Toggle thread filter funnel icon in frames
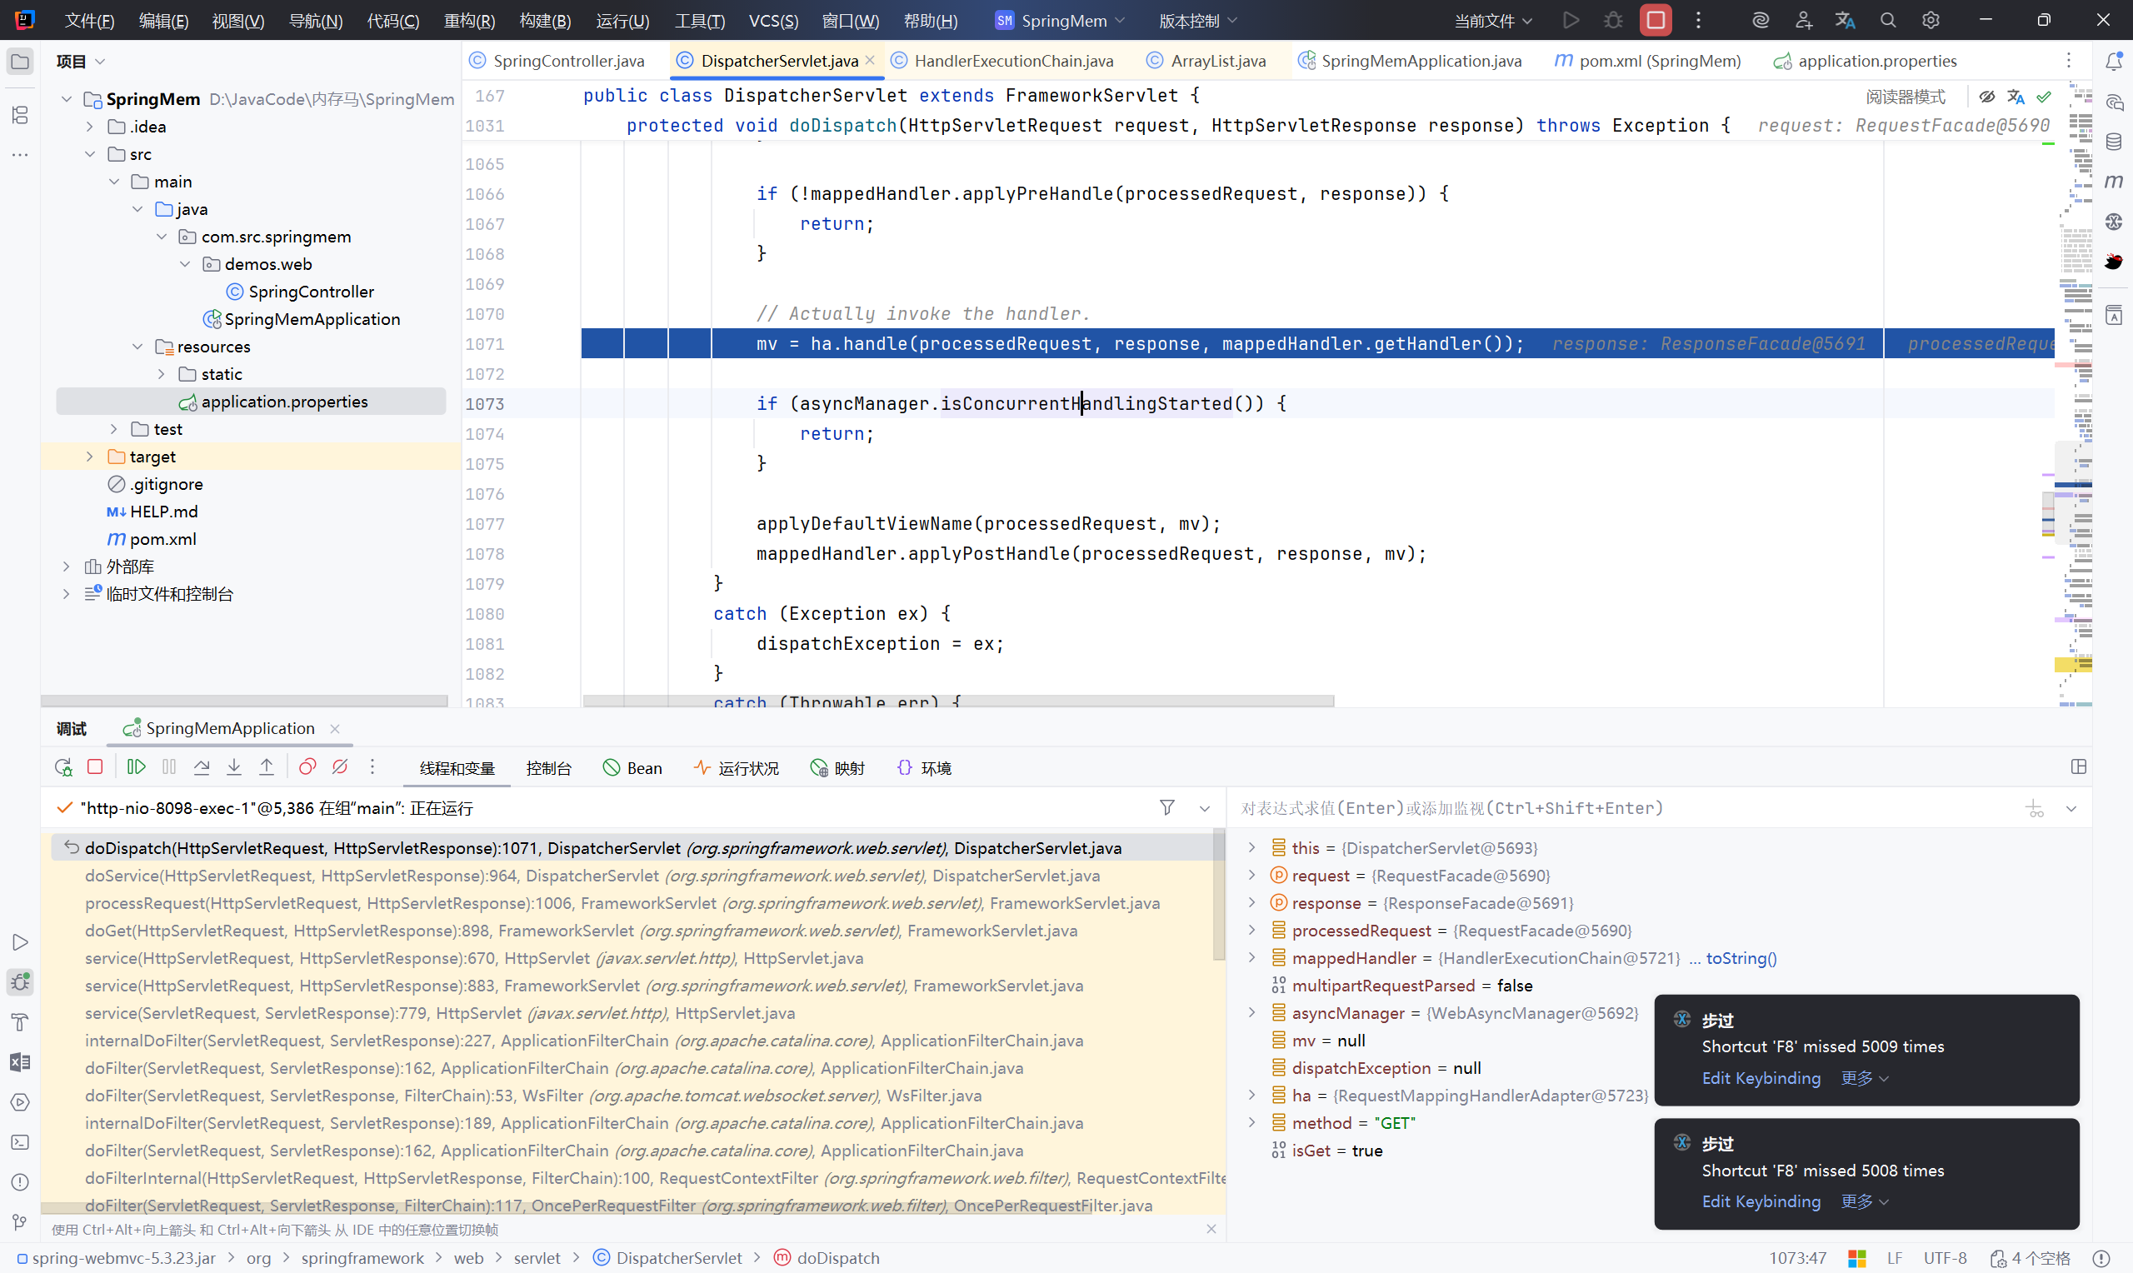Viewport: 2133px width, 1273px height. point(1167,807)
